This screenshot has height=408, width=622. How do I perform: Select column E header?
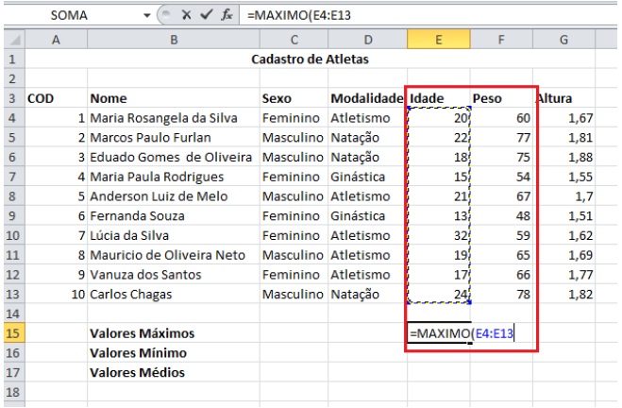coord(439,38)
